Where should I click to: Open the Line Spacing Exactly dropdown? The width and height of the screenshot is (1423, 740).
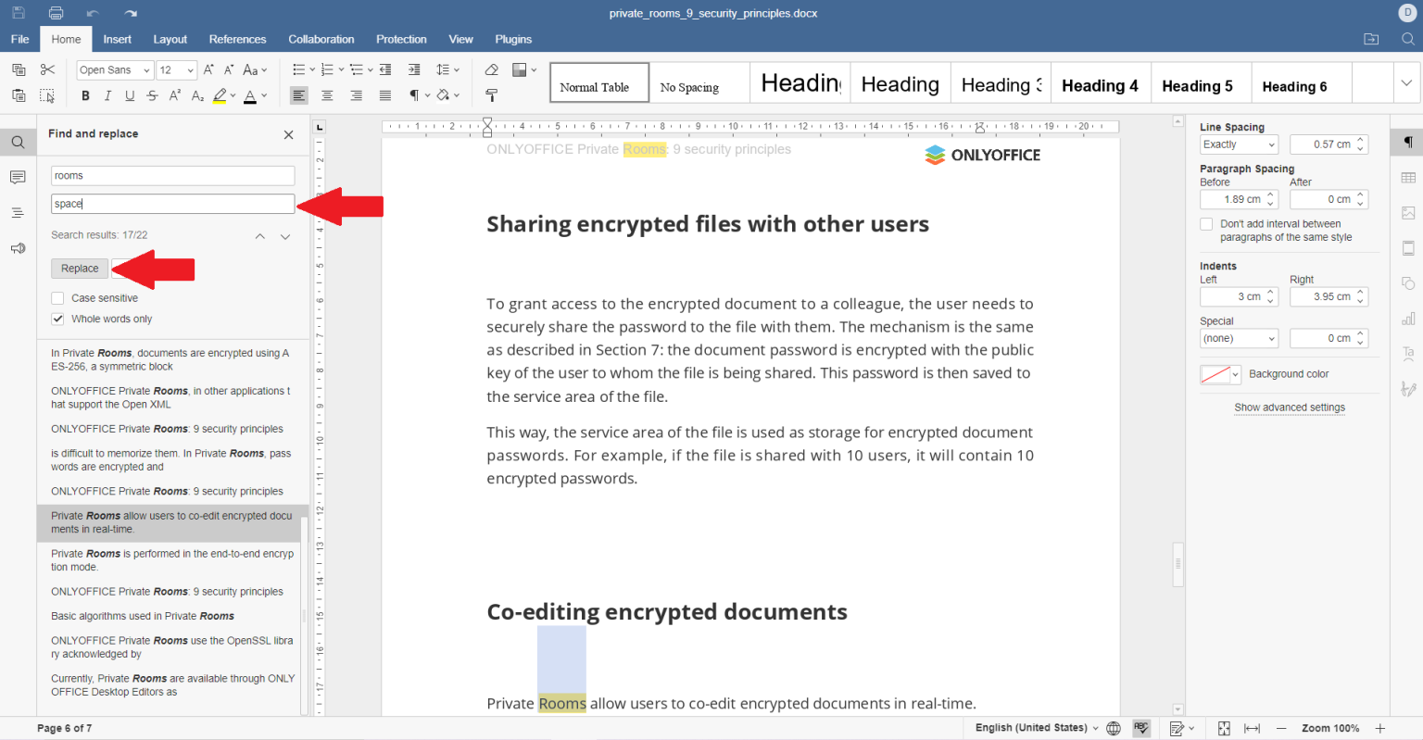pos(1239,144)
